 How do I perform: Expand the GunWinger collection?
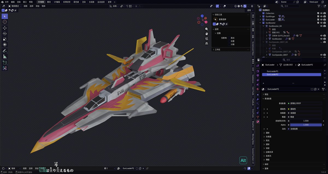click(260, 16)
